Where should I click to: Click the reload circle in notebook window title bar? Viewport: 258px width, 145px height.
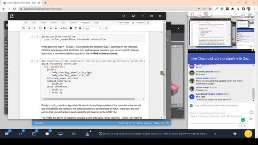[x=124, y=16]
